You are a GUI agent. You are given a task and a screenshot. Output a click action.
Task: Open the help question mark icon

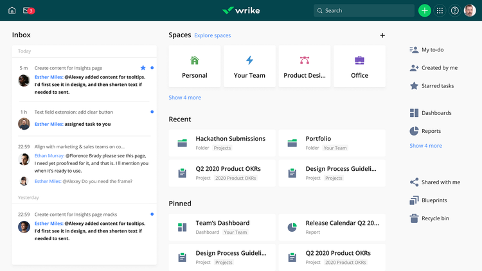click(x=454, y=11)
